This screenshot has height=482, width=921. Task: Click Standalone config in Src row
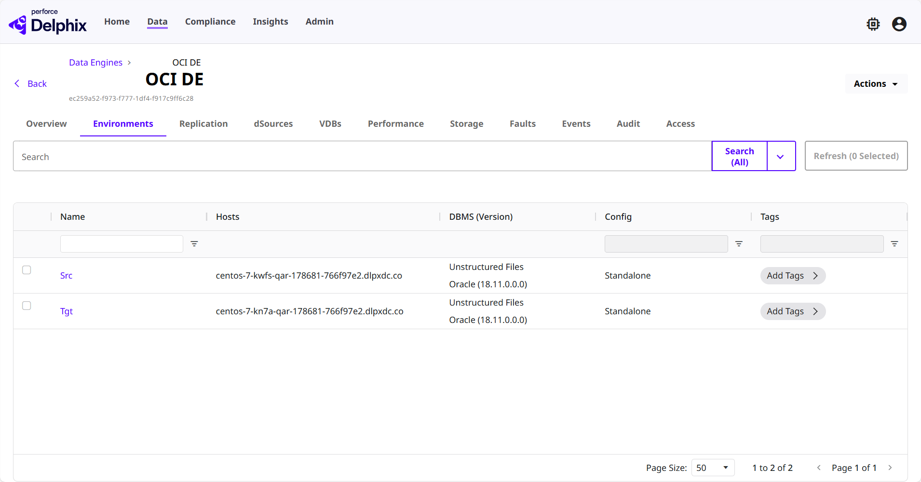point(628,276)
